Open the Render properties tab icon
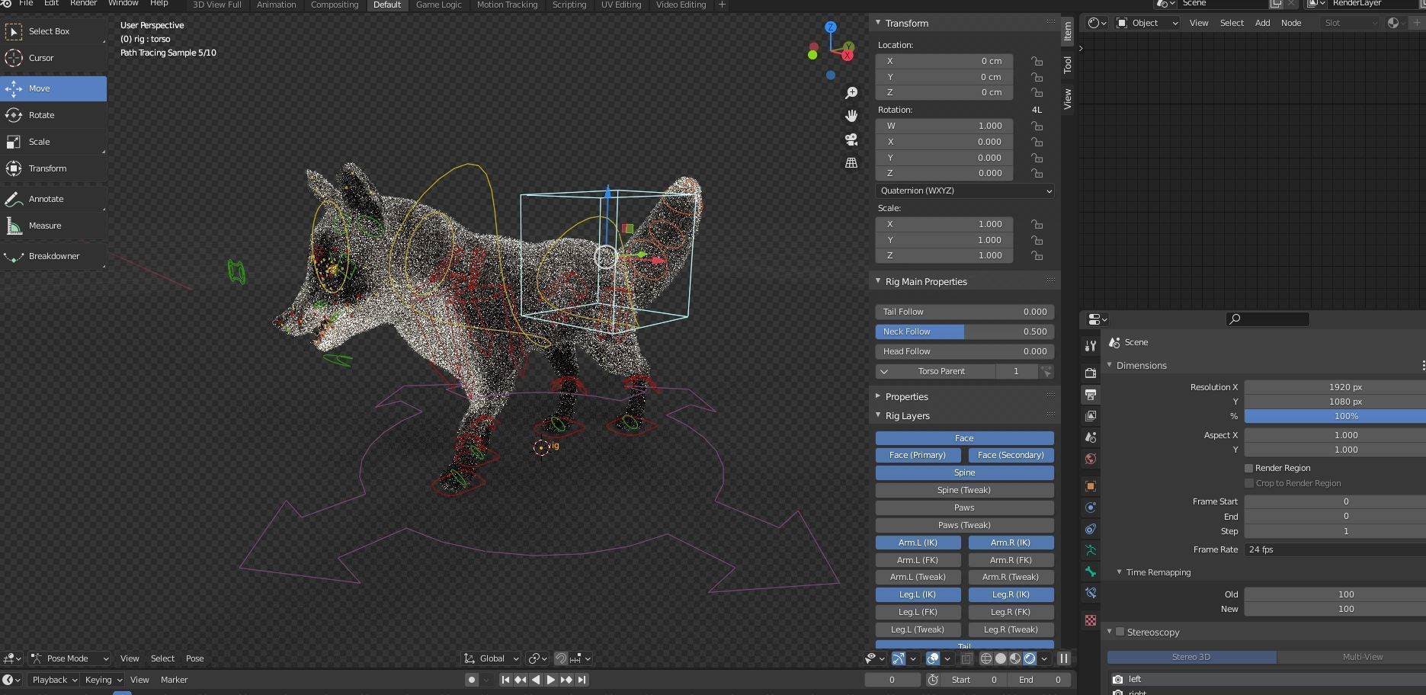The height and width of the screenshot is (695, 1426). [x=1091, y=373]
